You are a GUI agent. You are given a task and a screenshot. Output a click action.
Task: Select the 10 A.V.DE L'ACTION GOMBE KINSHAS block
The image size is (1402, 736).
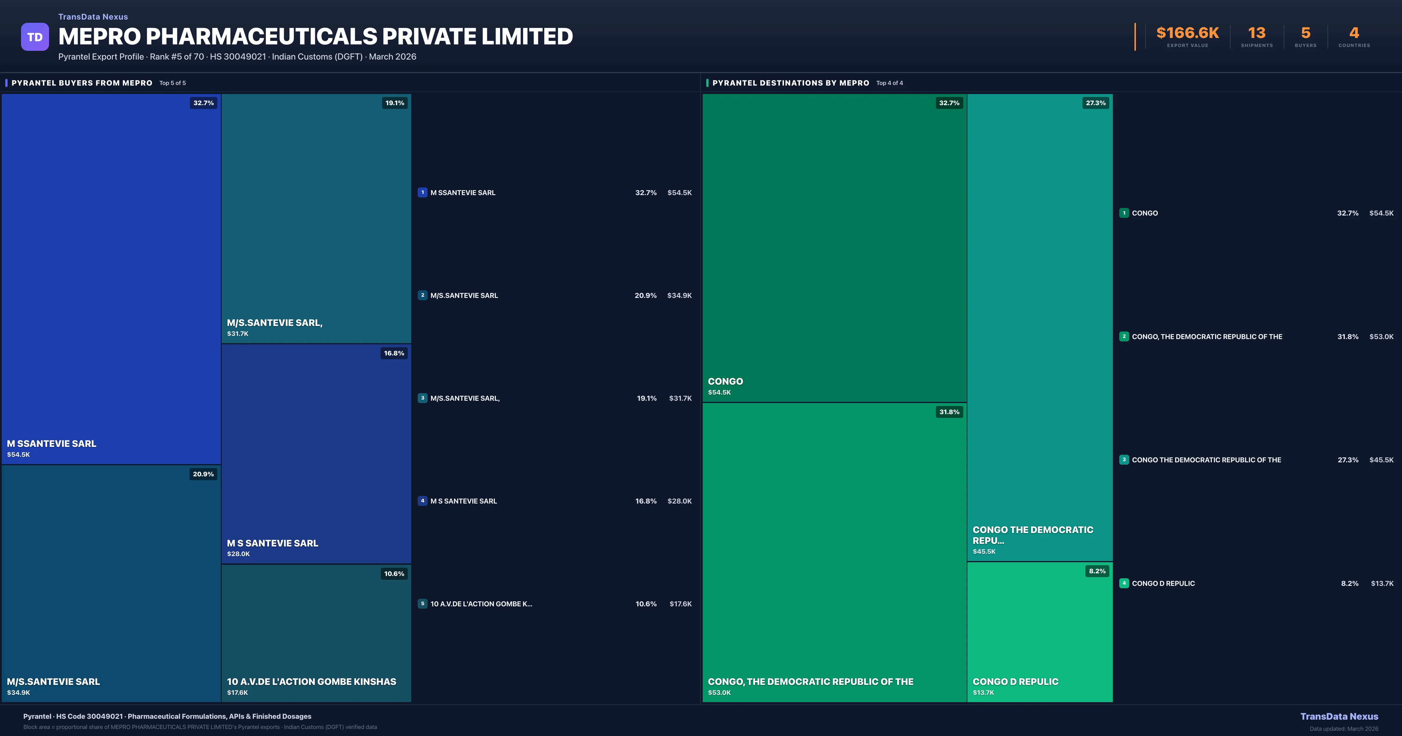click(x=316, y=633)
